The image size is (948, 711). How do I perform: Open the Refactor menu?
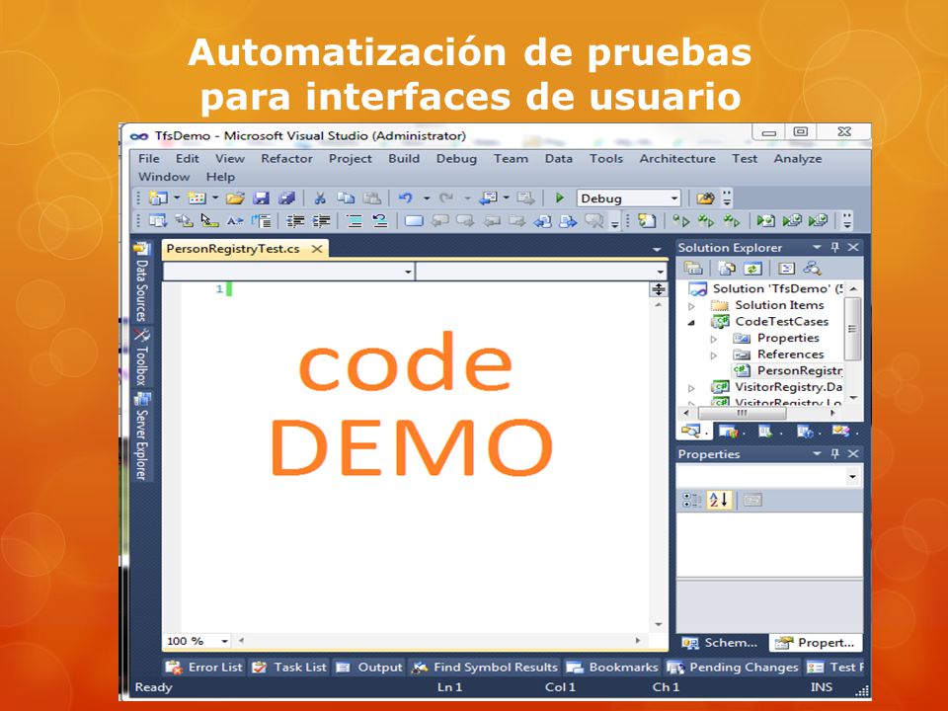[x=286, y=159]
